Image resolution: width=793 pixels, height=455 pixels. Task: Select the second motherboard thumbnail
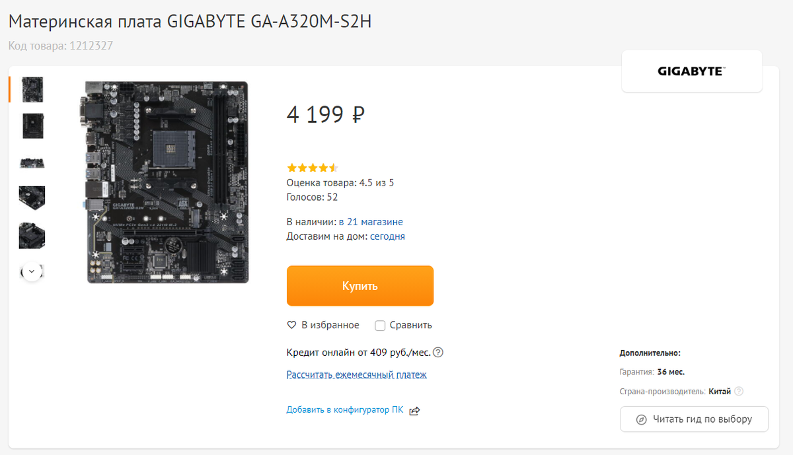(x=32, y=125)
